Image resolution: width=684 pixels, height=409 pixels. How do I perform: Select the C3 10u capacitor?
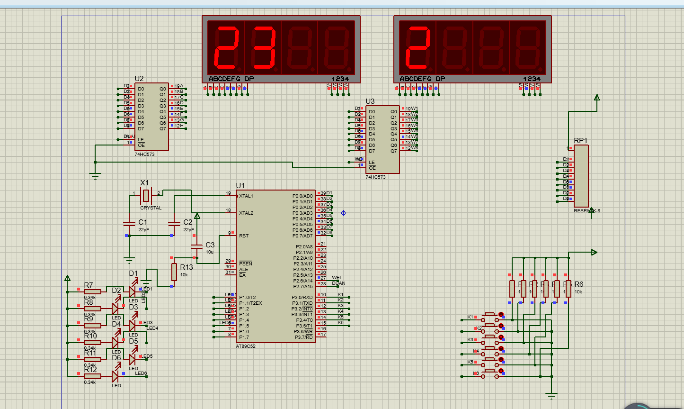point(196,246)
